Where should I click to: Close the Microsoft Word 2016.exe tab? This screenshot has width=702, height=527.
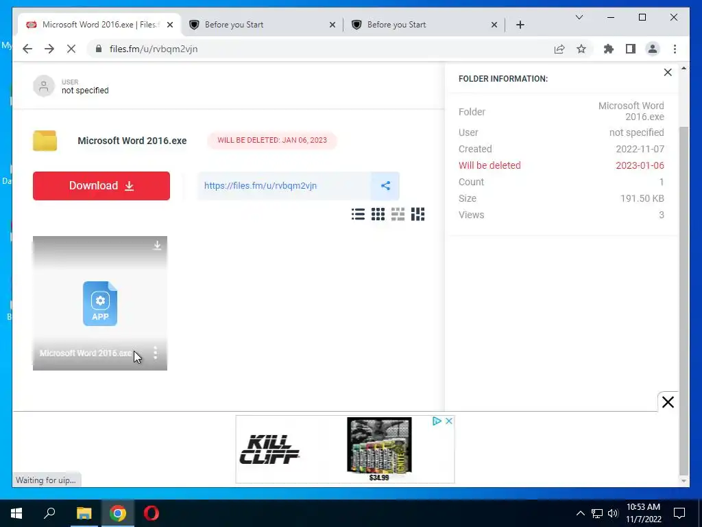[x=170, y=25]
